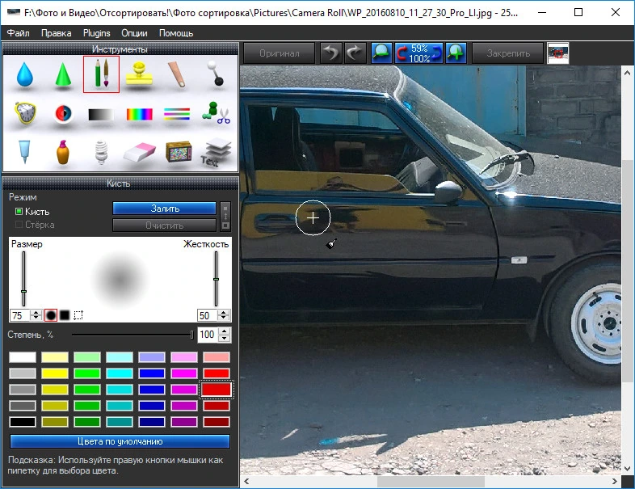The image size is (635, 489).
Task: Pick the black color swatch
Action: click(23, 422)
